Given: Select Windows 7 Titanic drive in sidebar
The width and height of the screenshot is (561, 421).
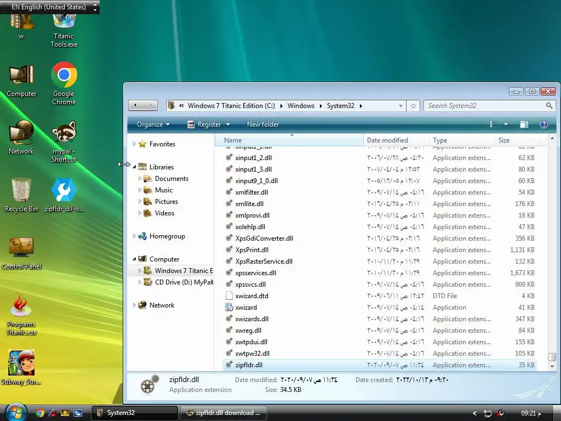Looking at the screenshot, I should point(178,271).
